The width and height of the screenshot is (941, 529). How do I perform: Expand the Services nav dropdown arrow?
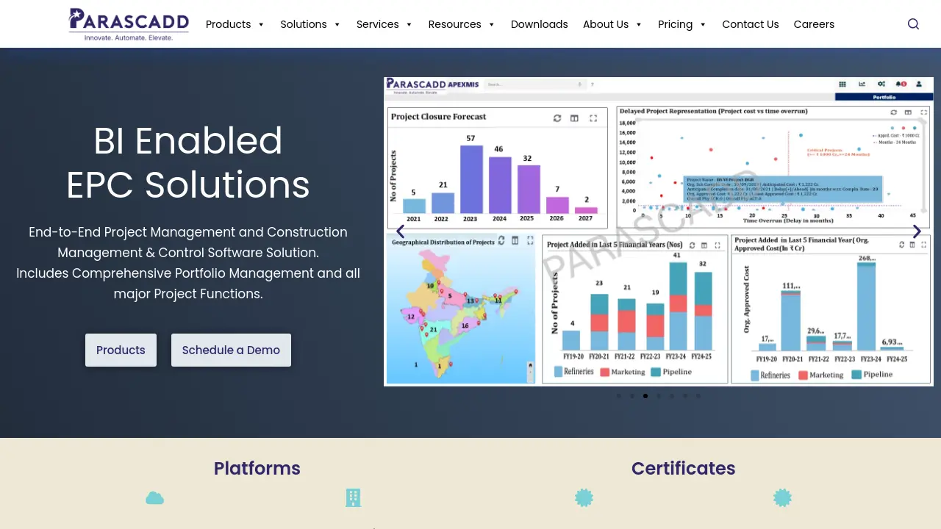[409, 25]
